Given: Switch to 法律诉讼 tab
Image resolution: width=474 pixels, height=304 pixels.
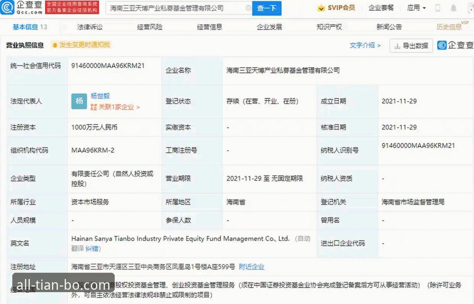Looking at the screenshot, I should 90,27.
